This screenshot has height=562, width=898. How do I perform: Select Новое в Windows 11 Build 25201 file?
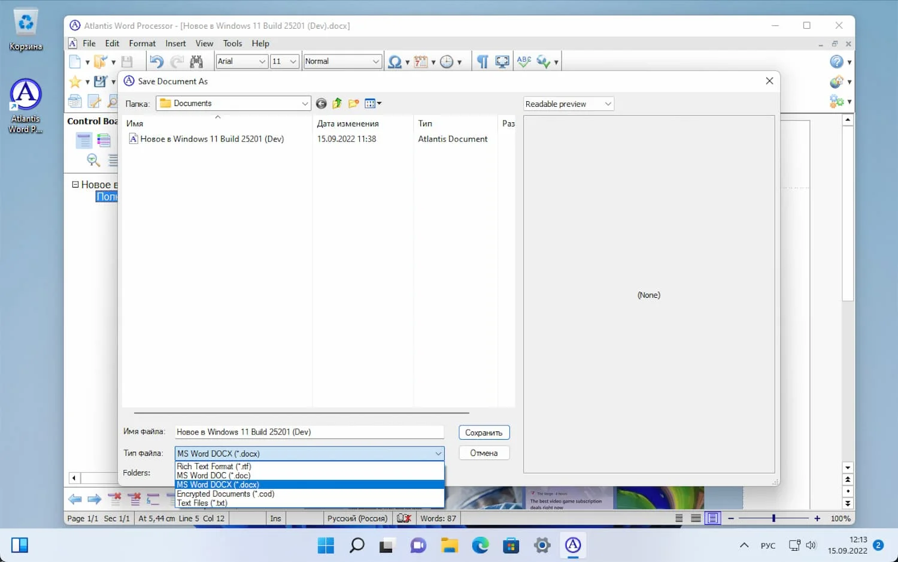pyautogui.click(x=207, y=139)
